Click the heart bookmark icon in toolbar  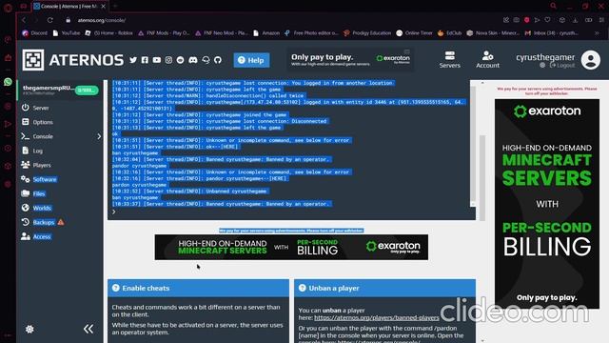(x=548, y=20)
